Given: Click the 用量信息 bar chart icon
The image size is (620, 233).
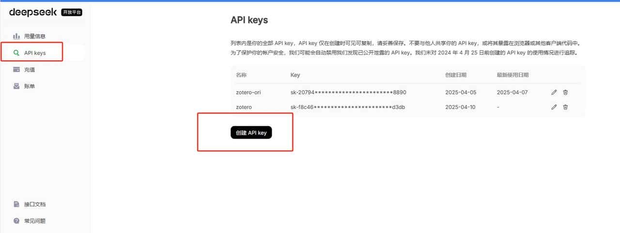Looking at the screenshot, I should coord(16,36).
